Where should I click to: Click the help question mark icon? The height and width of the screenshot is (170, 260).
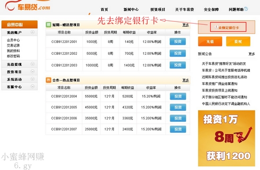coord(246,9)
